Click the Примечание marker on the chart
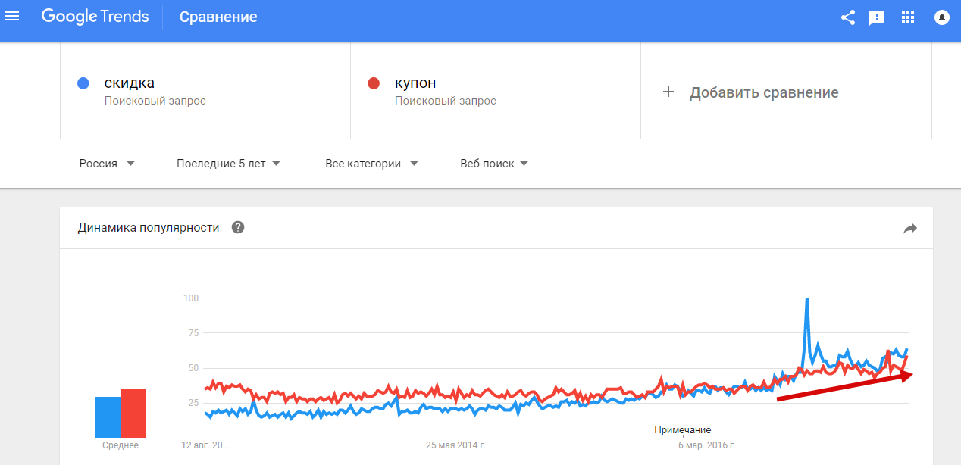Screen dimensions: 961x465 [x=682, y=430]
